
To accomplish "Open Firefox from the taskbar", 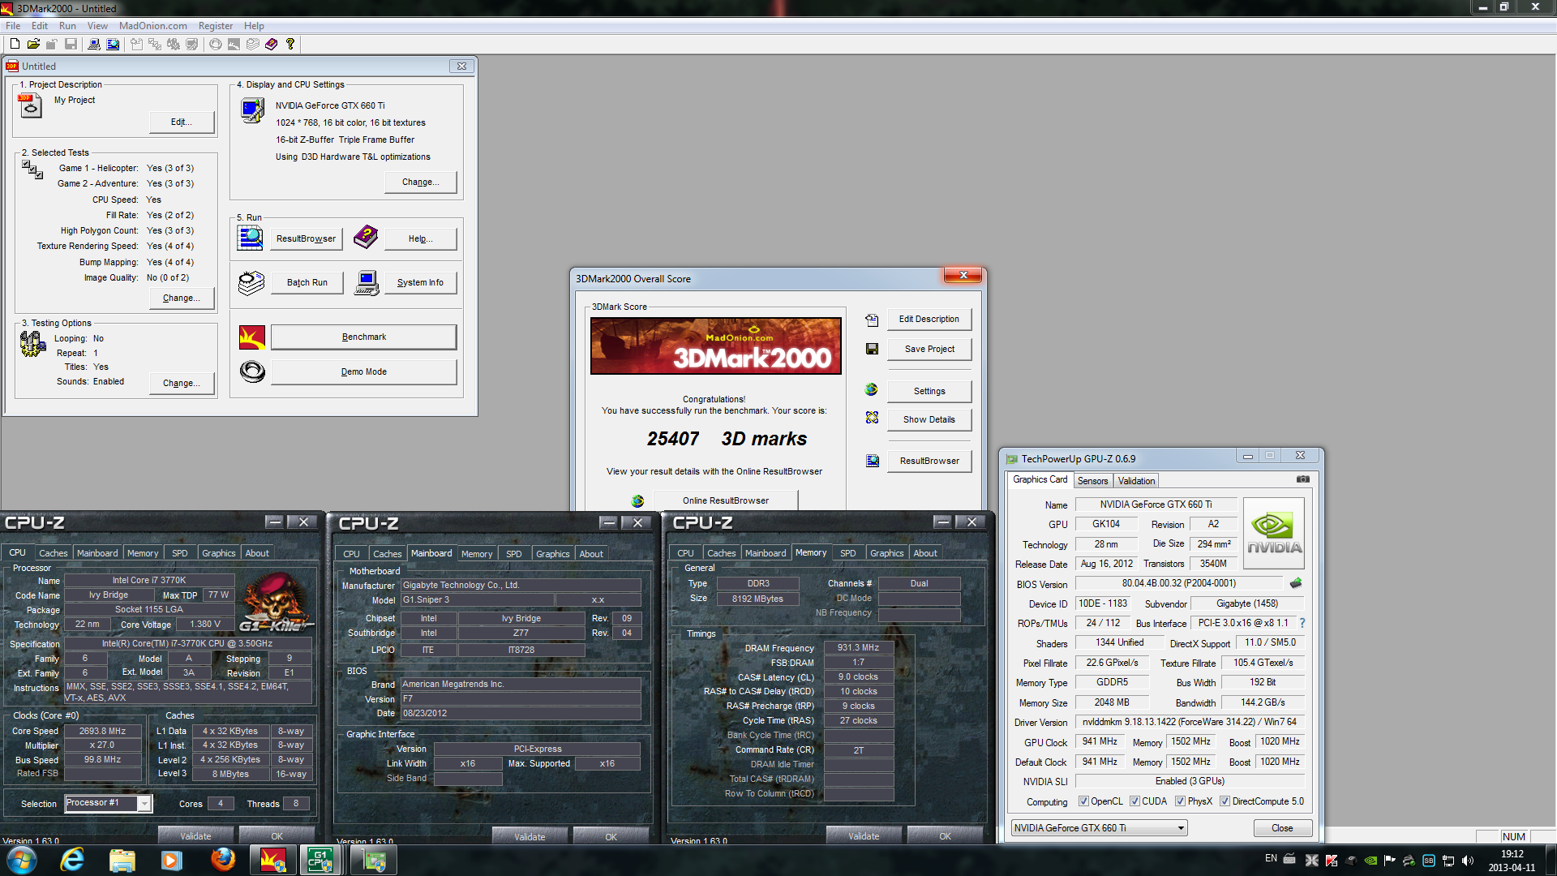I will pos(223,860).
